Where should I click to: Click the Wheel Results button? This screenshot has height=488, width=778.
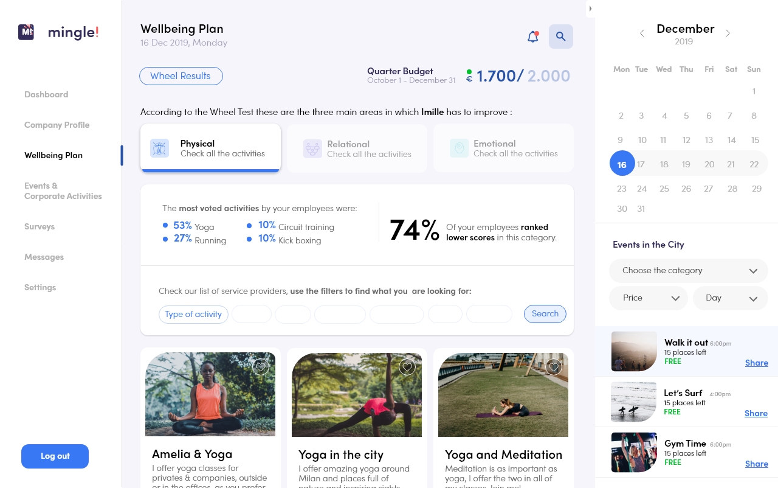181,76
